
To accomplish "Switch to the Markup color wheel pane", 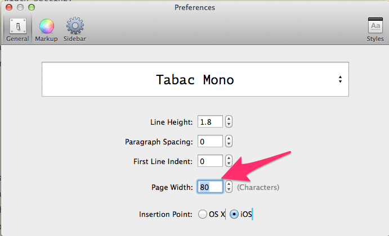I will pos(46,30).
